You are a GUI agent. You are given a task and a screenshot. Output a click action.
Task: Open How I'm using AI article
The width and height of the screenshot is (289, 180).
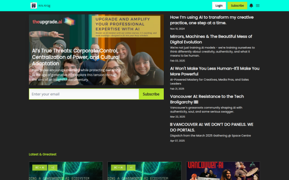[211, 20]
